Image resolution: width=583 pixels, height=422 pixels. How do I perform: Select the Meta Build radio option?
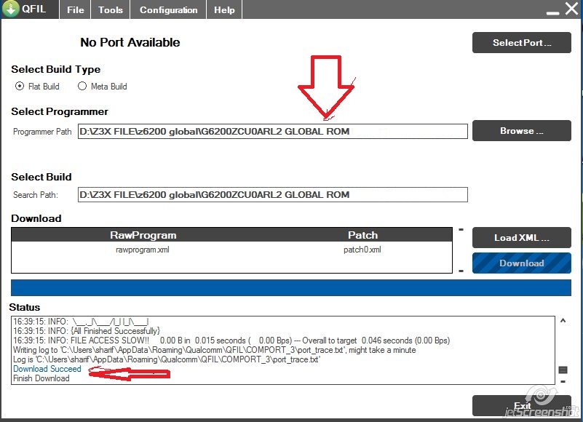82,87
